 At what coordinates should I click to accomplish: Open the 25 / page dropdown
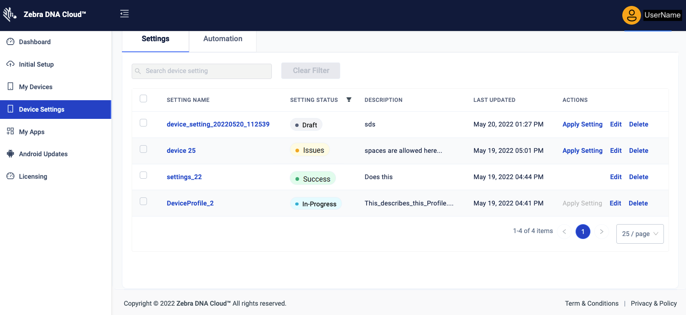(640, 234)
